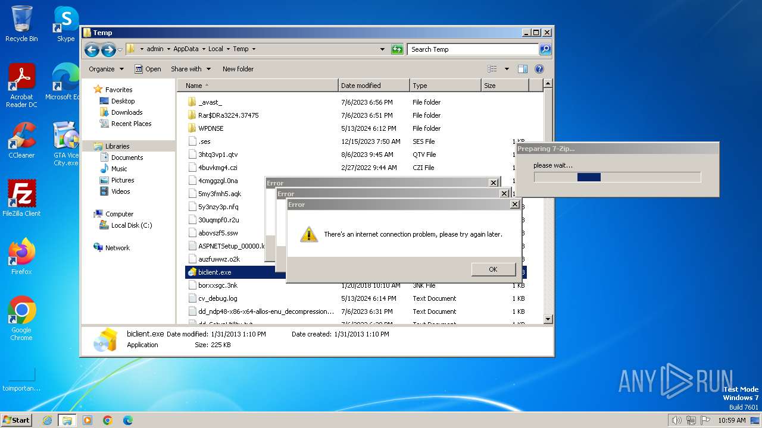
Task: Click the volume speaker tray icon
Action: pos(676,420)
